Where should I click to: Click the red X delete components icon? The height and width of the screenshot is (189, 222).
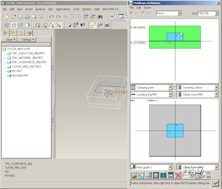[178, 175]
